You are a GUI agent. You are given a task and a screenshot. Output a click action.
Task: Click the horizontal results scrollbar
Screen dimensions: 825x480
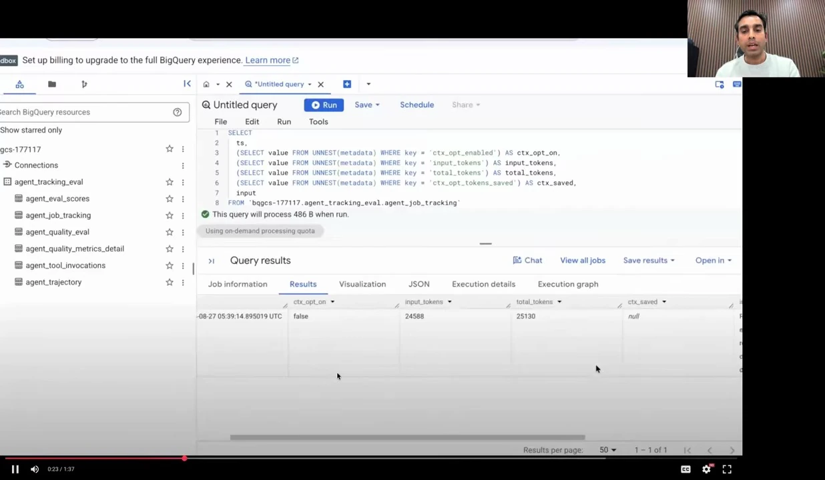(407, 438)
